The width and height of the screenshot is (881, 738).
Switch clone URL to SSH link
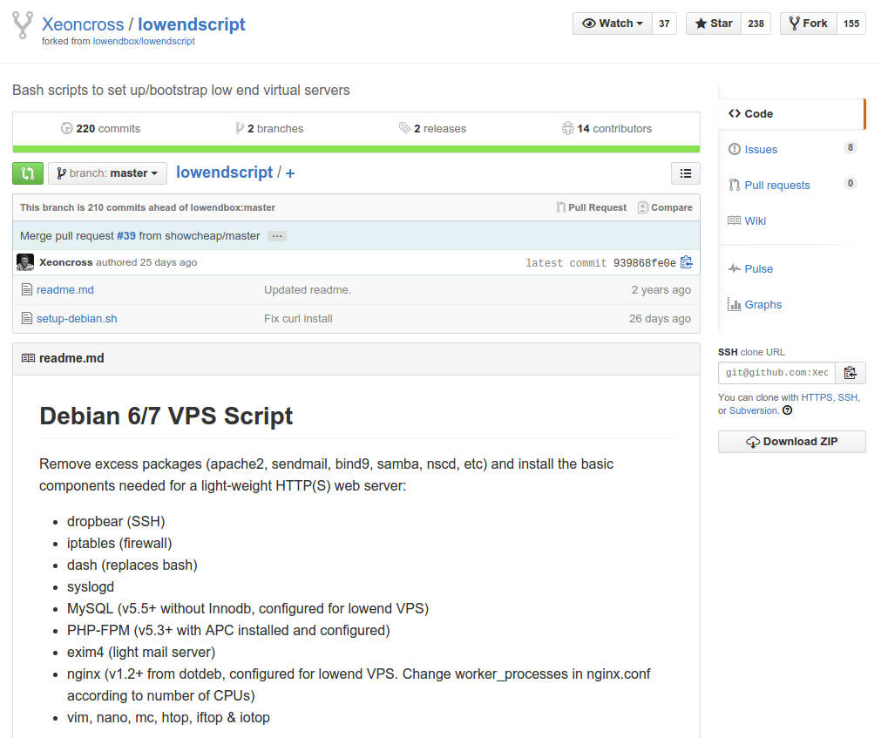coord(848,397)
